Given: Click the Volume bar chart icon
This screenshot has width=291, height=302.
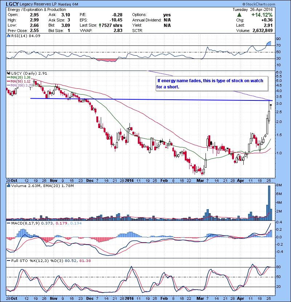Looking at the screenshot, I should coord(8,186).
